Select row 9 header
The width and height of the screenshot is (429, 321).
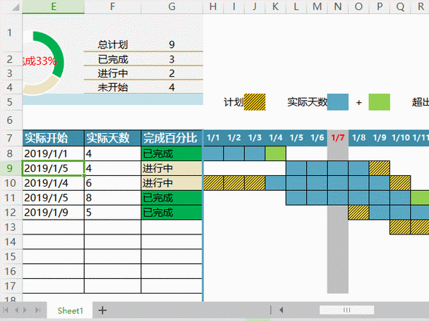click(x=10, y=168)
